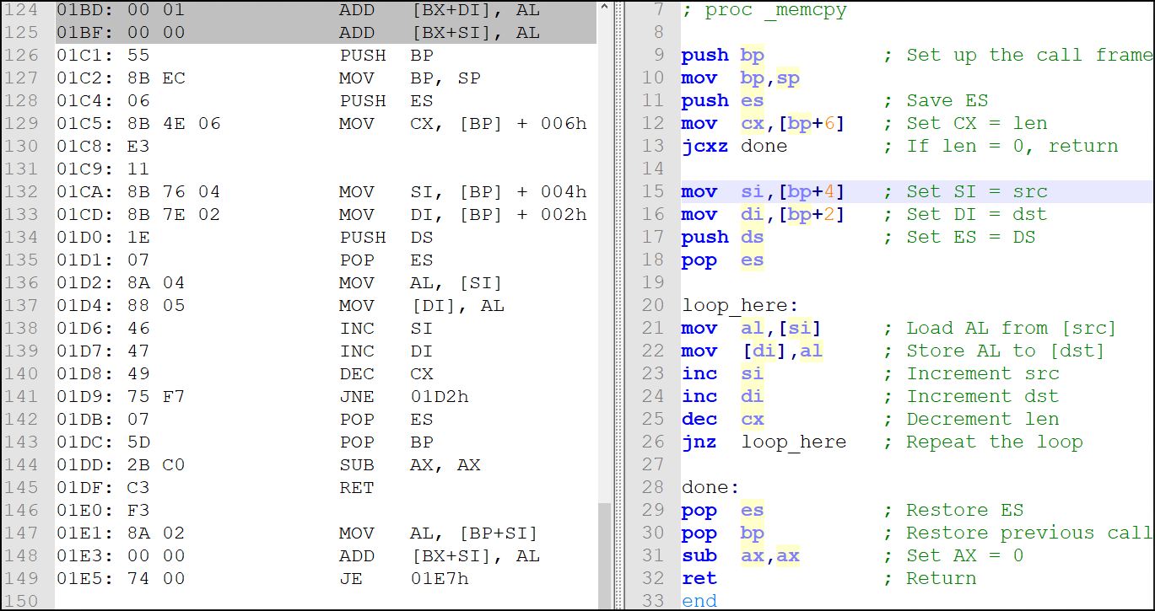The height and width of the screenshot is (611, 1155).
Task: Select the 'jcxz done' instruction
Action: tap(734, 147)
